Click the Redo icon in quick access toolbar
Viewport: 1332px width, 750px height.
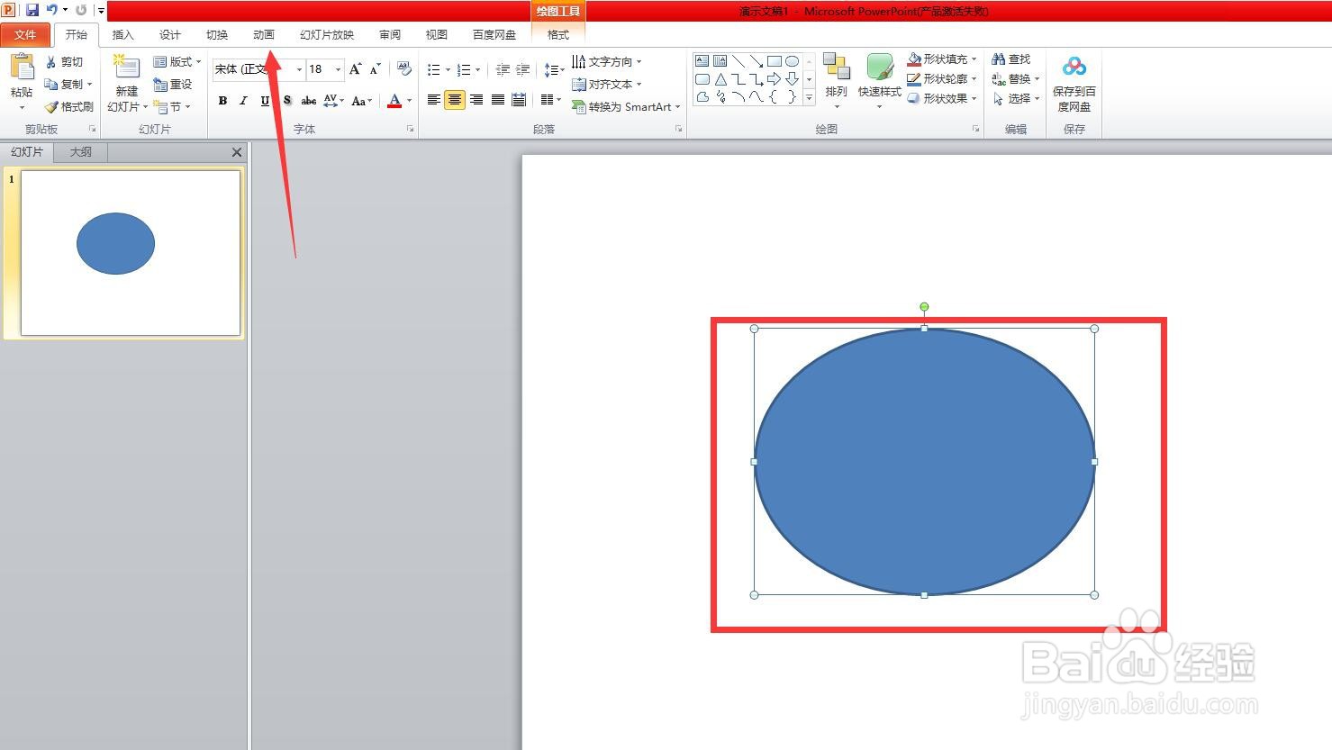click(81, 10)
